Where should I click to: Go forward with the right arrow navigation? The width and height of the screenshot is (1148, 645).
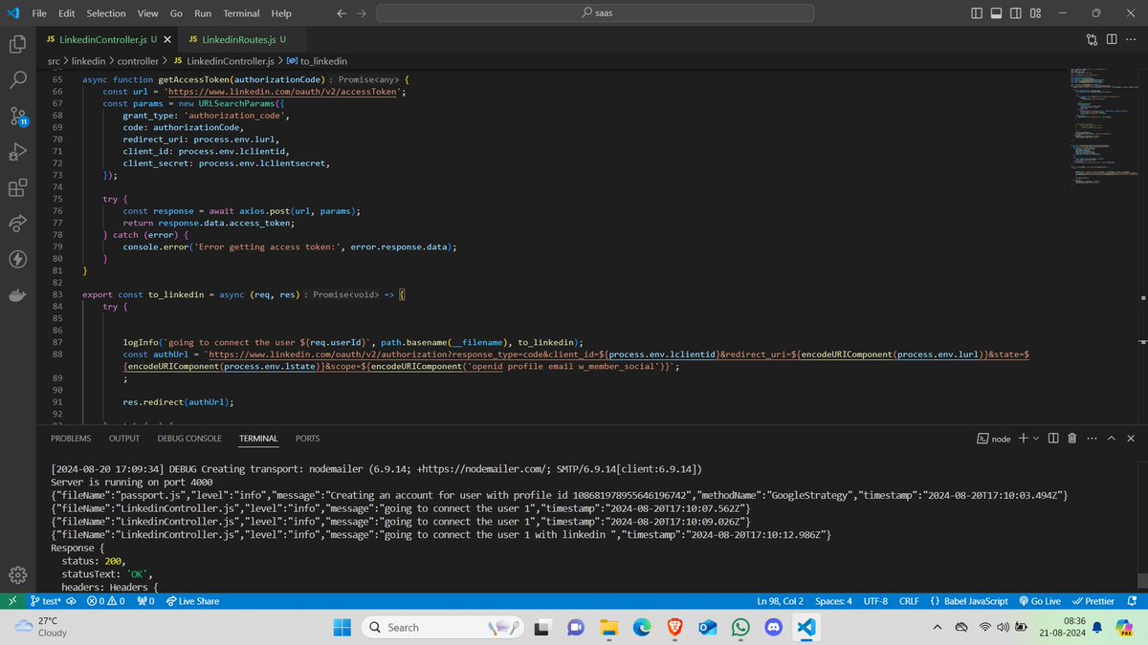pyautogui.click(x=361, y=13)
